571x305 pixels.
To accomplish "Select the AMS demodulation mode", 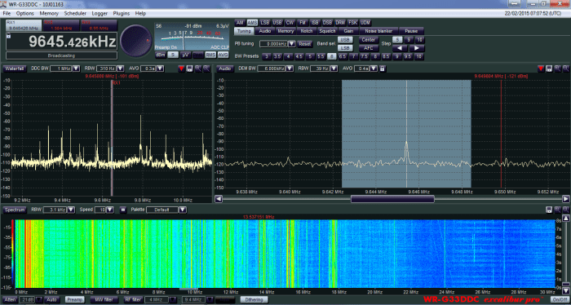I will pos(252,23).
